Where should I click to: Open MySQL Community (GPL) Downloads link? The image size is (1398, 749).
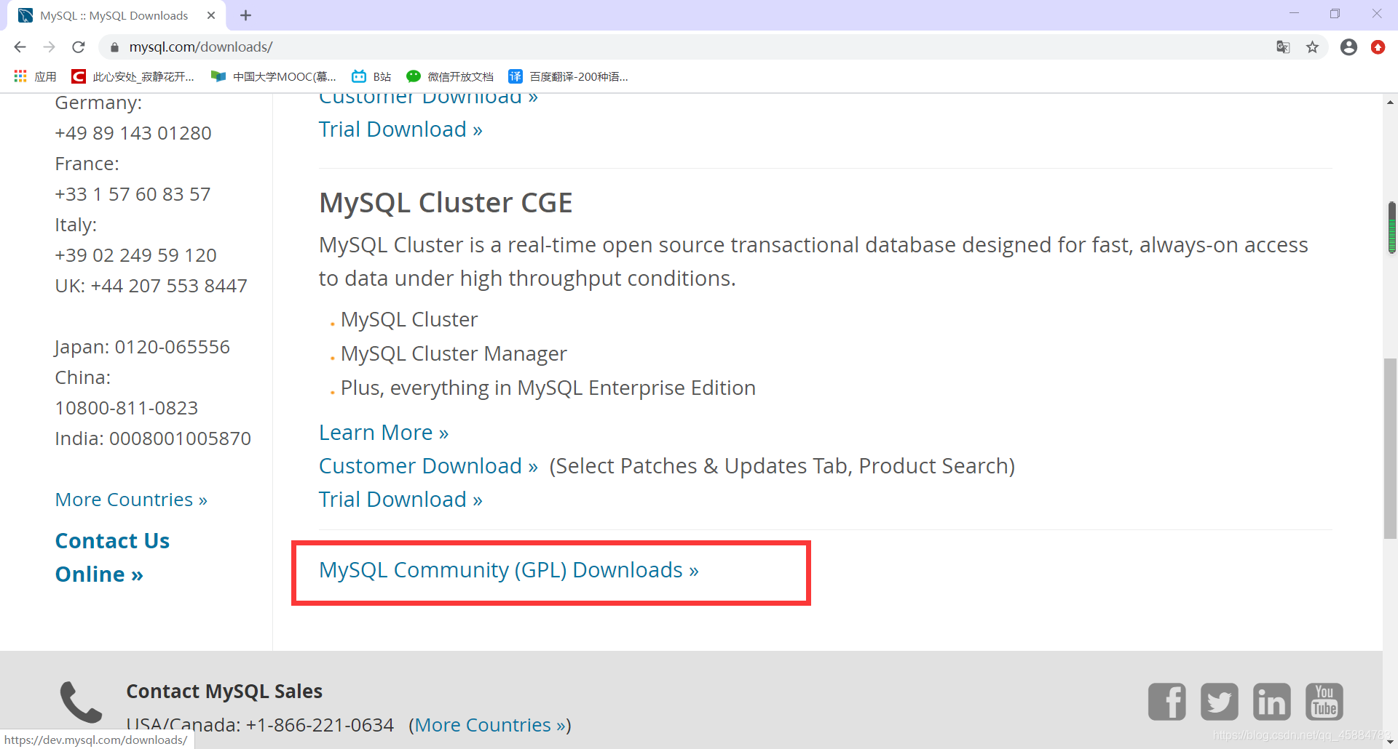pyautogui.click(x=509, y=570)
